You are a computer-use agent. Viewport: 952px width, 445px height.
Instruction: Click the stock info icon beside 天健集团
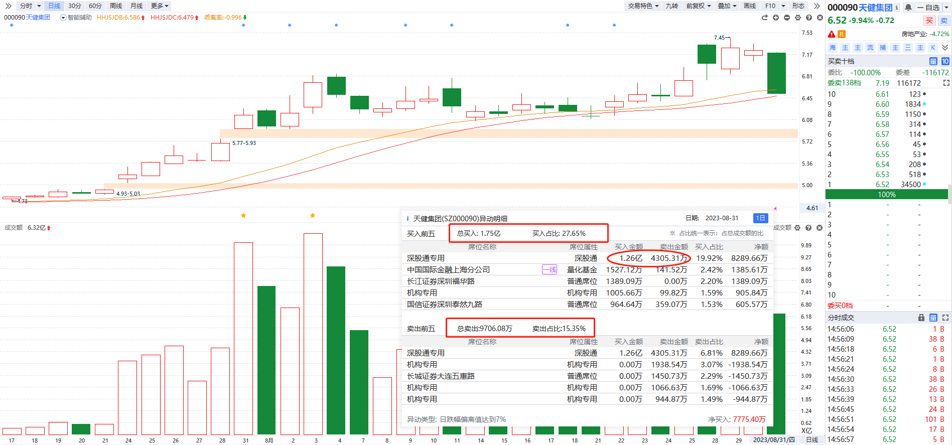click(897, 8)
